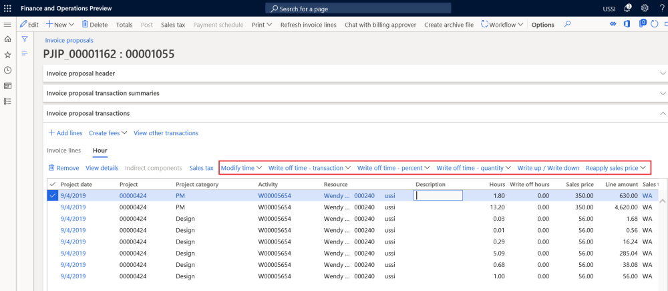This screenshot has height=291, width=668.
Task: Open the app launcher waffle icon
Action: point(8,8)
